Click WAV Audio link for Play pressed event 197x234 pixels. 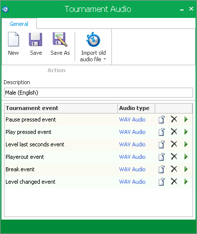(132, 132)
